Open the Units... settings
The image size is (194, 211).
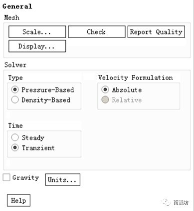(63, 179)
